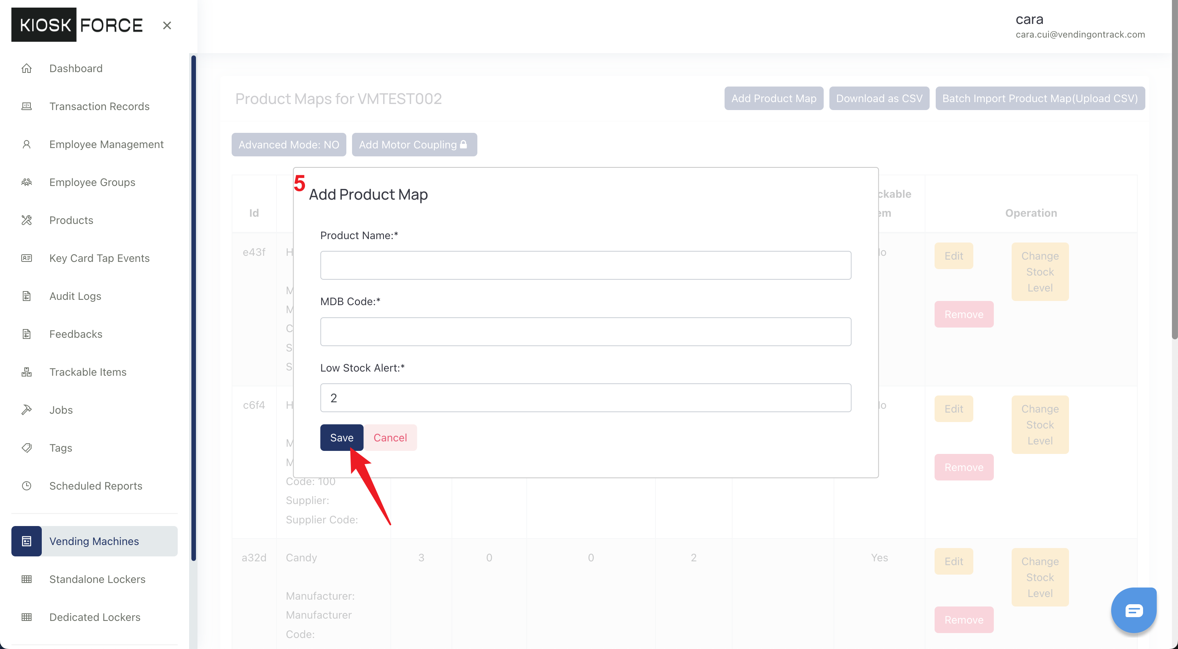This screenshot has width=1178, height=649.
Task: Click the Id column header
Action: coord(254,213)
